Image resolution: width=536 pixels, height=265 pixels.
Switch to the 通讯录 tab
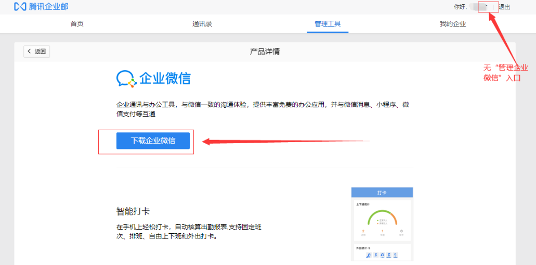pos(202,24)
